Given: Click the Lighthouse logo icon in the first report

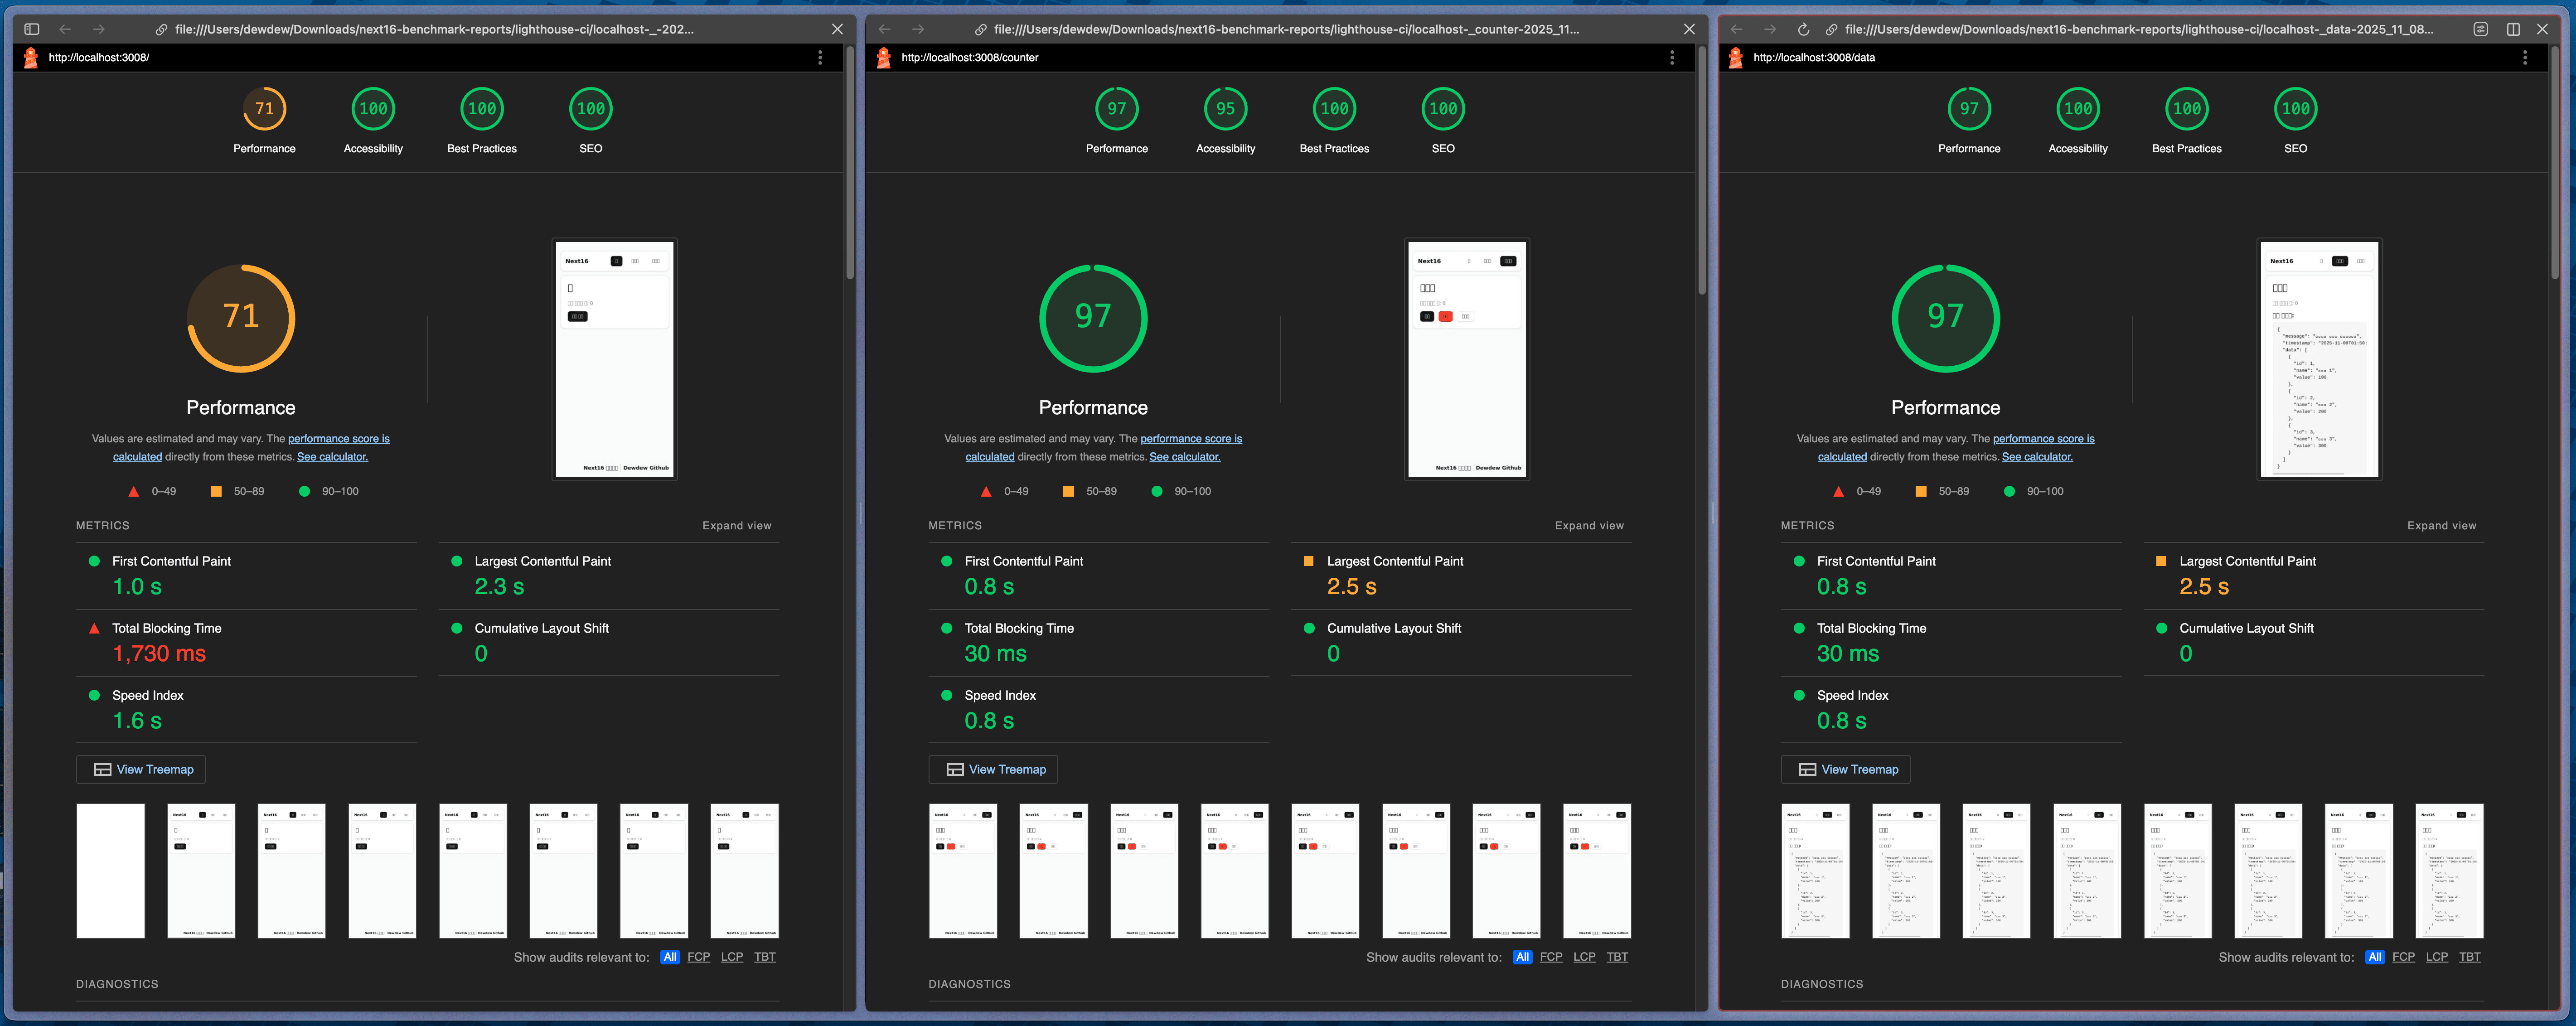Looking at the screenshot, I should (x=31, y=57).
